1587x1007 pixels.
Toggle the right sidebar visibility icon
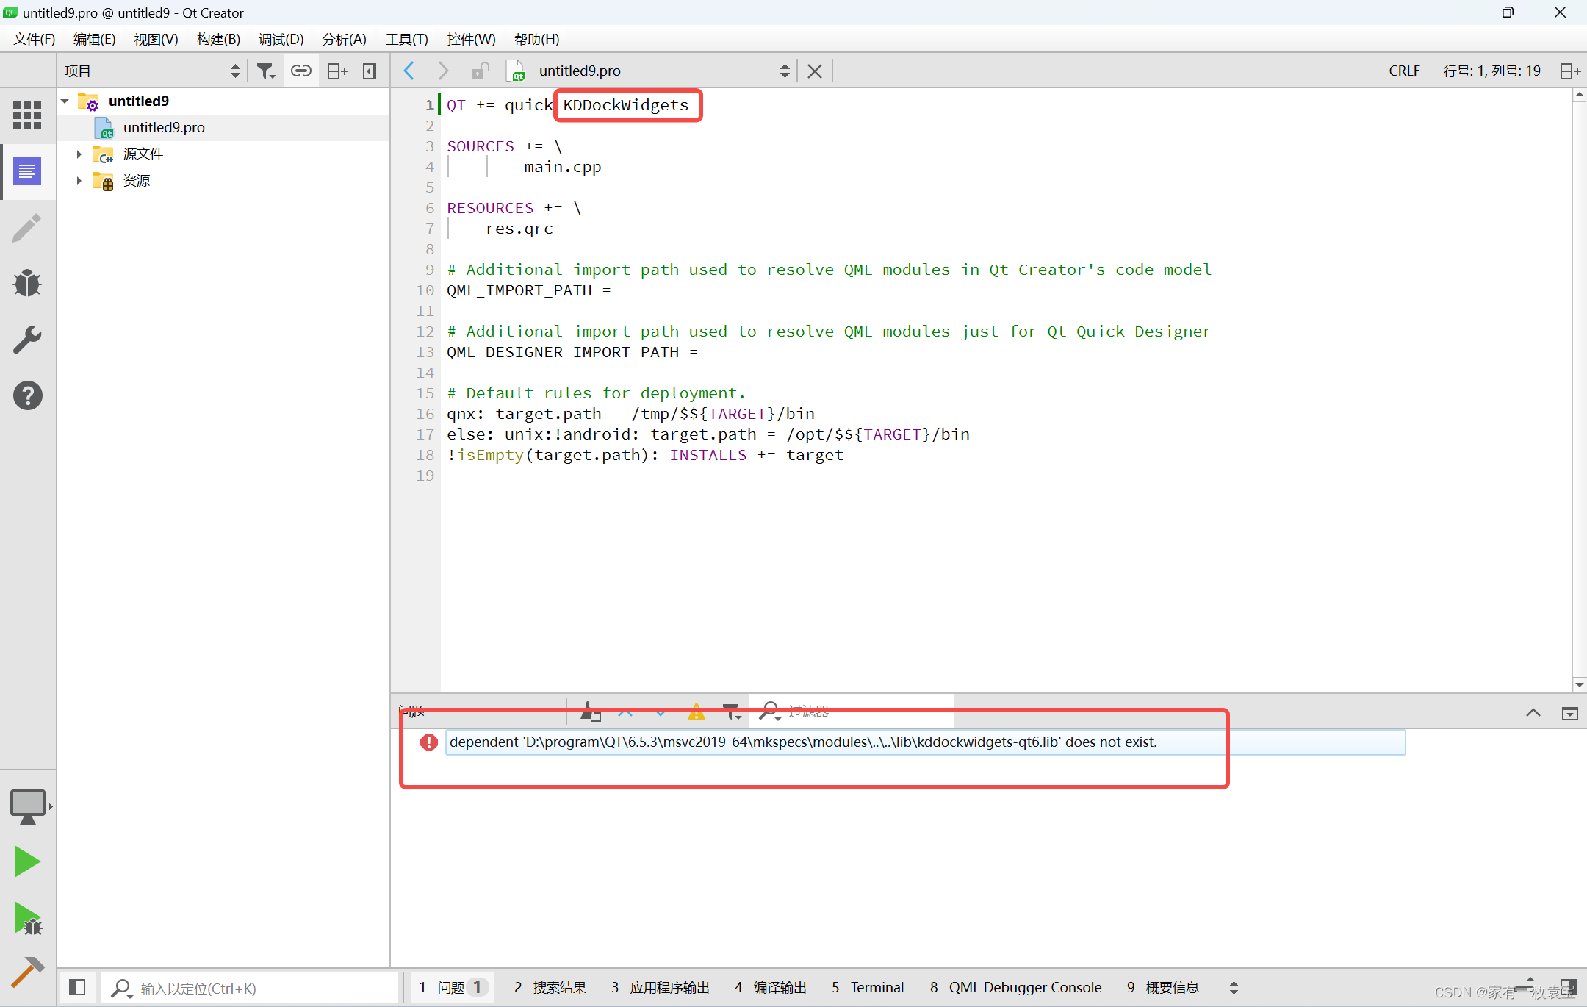[x=1569, y=987]
